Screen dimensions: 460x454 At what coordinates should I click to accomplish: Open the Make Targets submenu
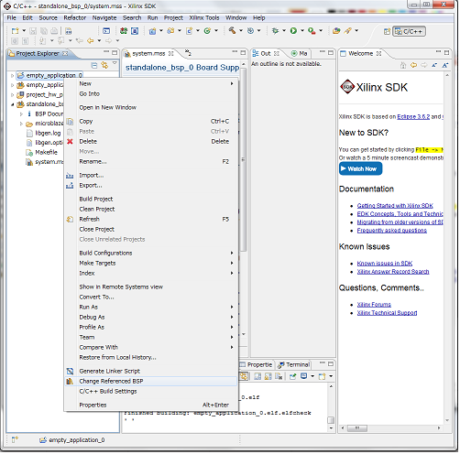232,264
